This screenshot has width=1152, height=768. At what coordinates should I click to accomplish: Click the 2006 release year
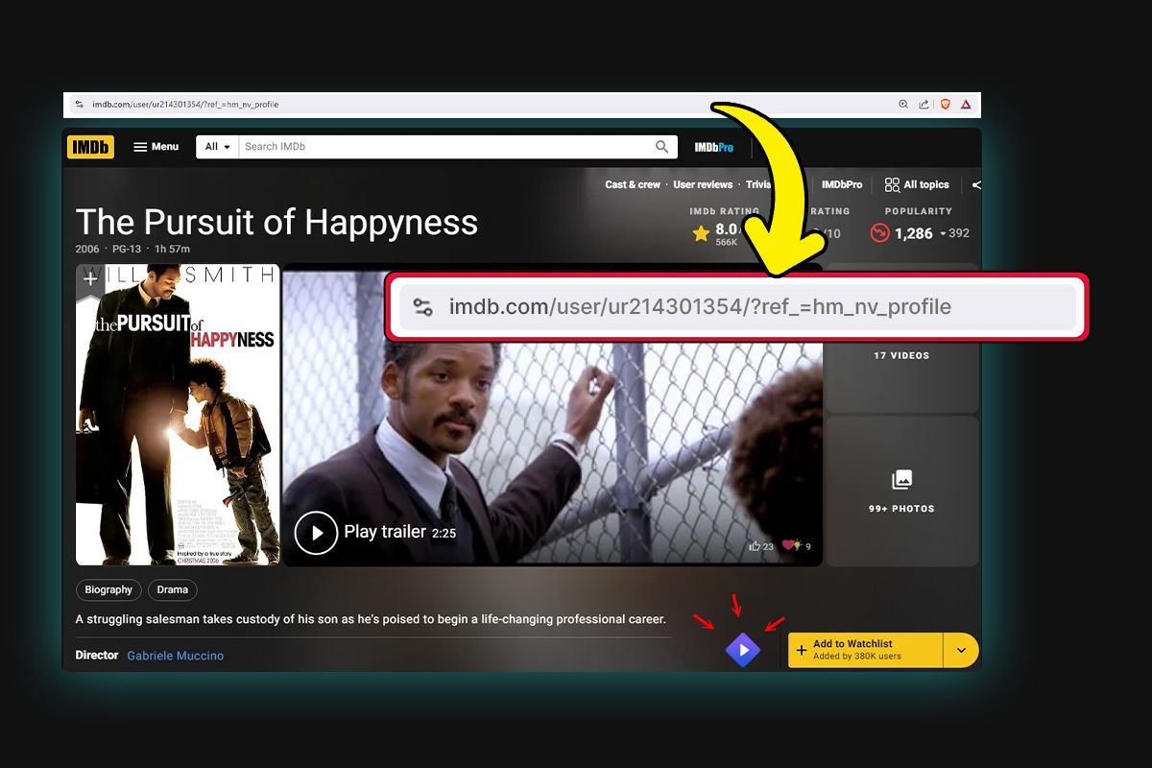coord(87,249)
